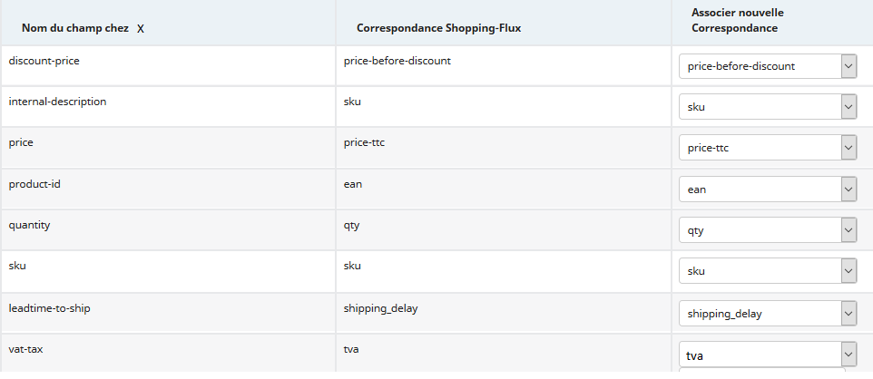Select the price-before-discount correspondence text
The image size is (873, 379).
[397, 61]
